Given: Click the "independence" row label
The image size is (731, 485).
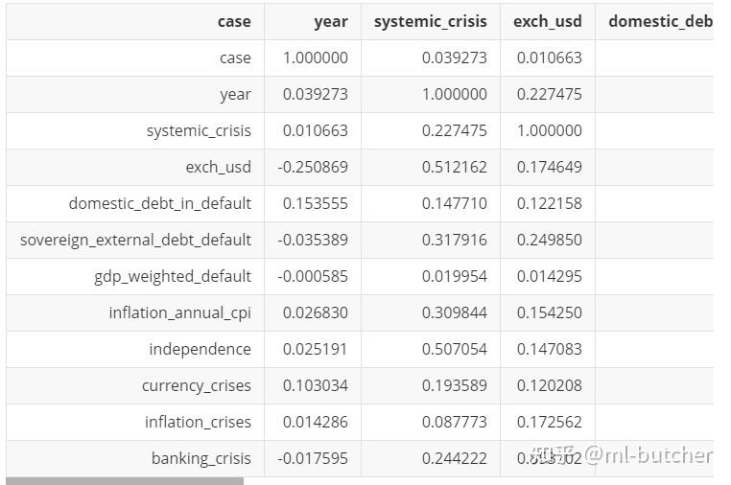Looking at the screenshot, I should pyautogui.click(x=200, y=349).
